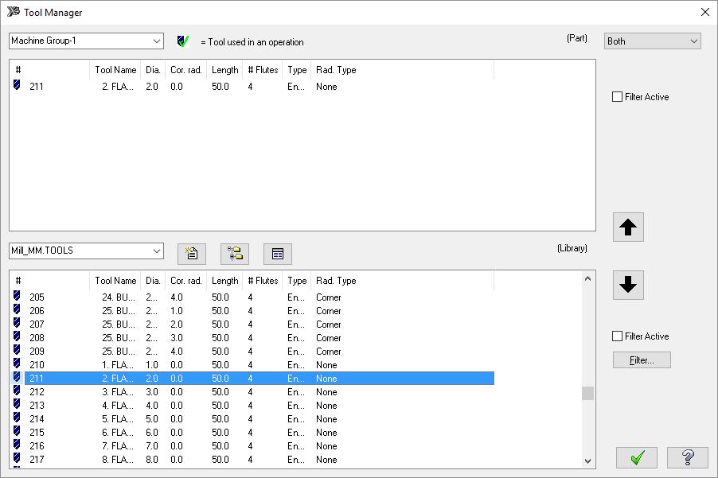Viewport: 718px width, 478px height.
Task: Click corner radius 3.0 in library row 208
Action: point(177,338)
